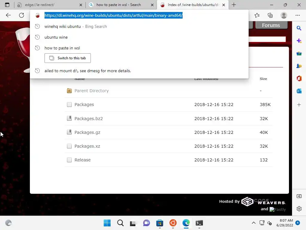Click WineHQ search input field
Screen dimensions: 306x230
[267, 39]
